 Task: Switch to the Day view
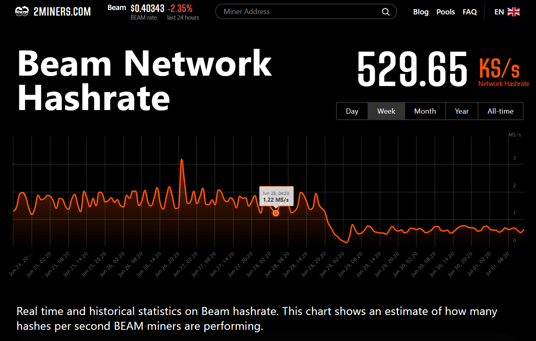tap(352, 111)
